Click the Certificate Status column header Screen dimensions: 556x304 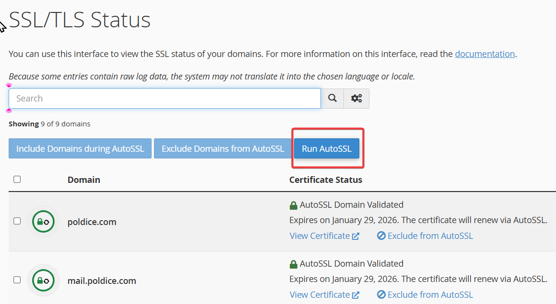(326, 180)
